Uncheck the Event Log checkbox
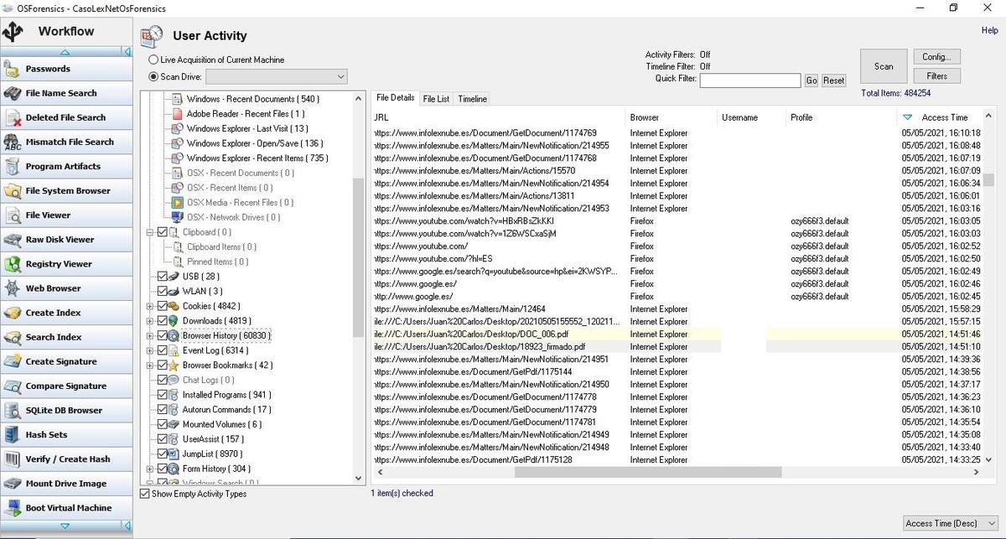The image size is (1006, 539). (x=163, y=350)
